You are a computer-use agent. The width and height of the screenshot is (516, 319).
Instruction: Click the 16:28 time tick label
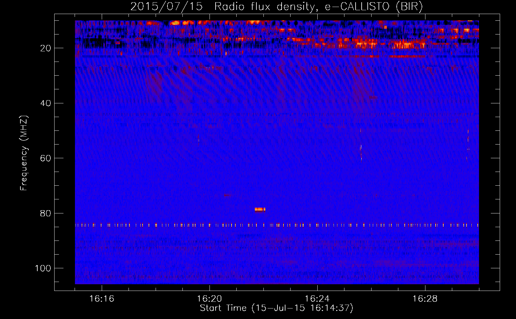click(x=425, y=299)
